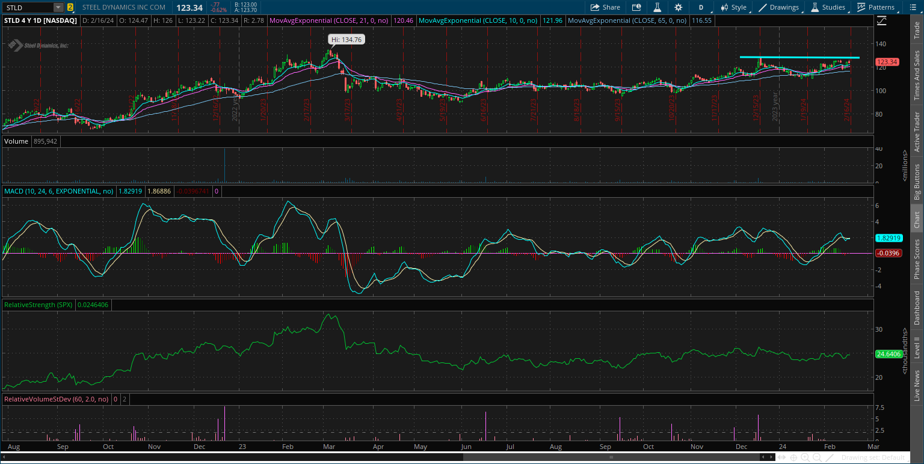Screen dimensions: 924x464
Task: Open Drawing set: Default selector
Action: pyautogui.click(x=873, y=457)
